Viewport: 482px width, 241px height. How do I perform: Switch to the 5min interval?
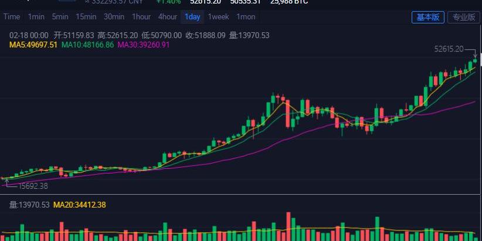59,16
